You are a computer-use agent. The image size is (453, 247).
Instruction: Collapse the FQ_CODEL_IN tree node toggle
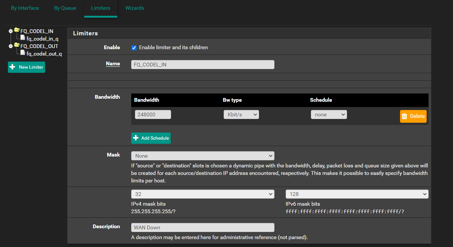11,31
